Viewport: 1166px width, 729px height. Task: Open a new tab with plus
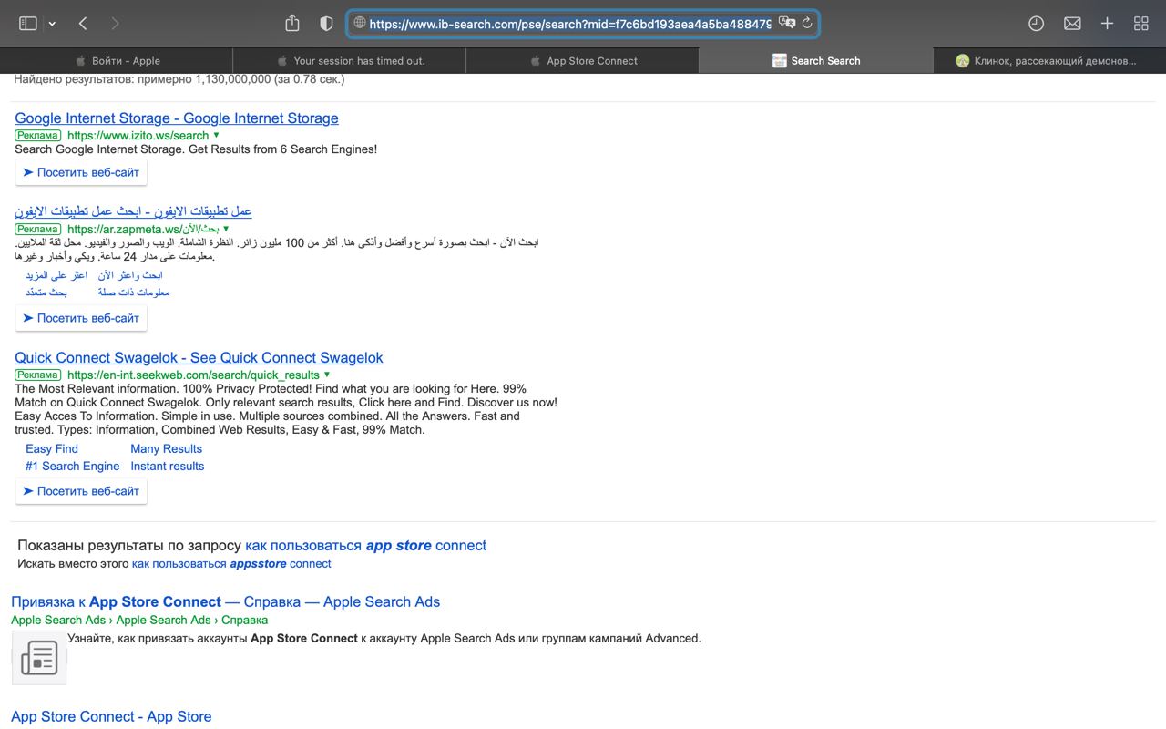coord(1107,24)
